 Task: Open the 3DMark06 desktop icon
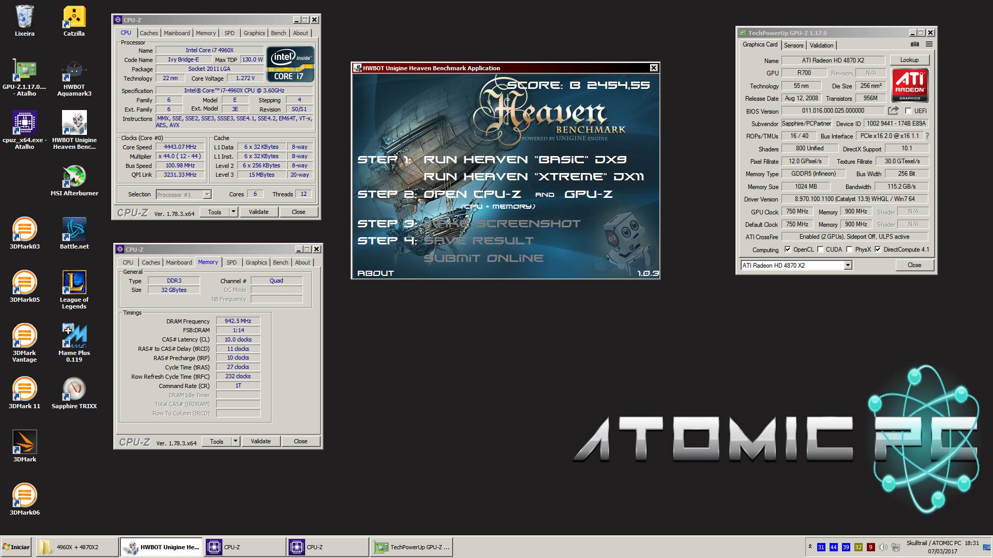[x=24, y=500]
